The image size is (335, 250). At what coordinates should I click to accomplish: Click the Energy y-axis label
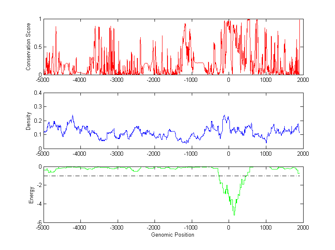coord(31,195)
